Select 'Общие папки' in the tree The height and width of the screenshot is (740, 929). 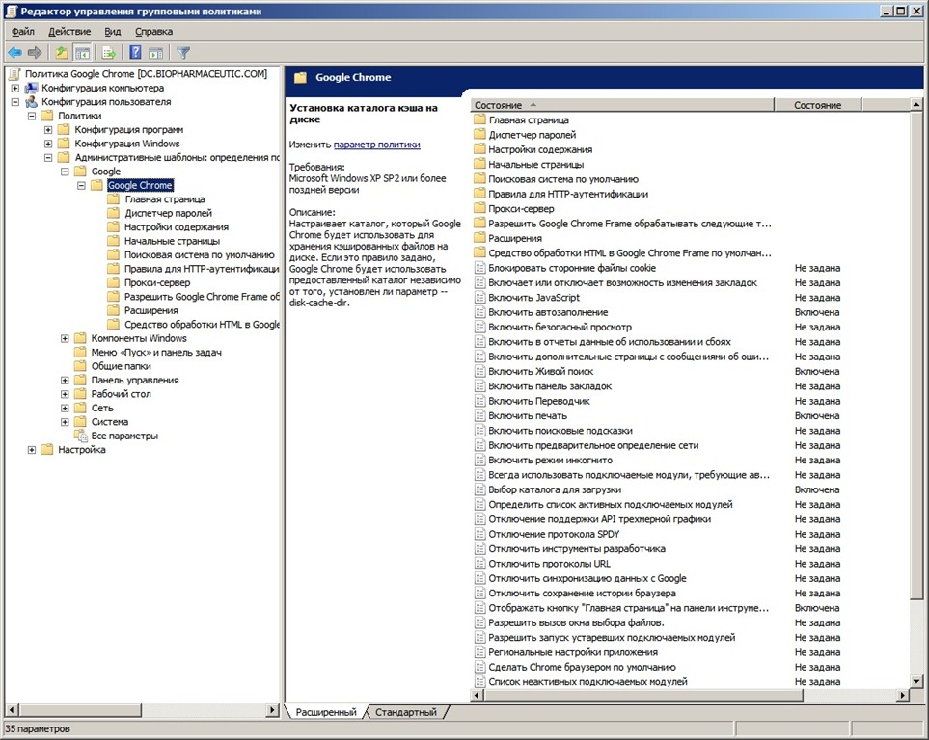[x=121, y=366]
